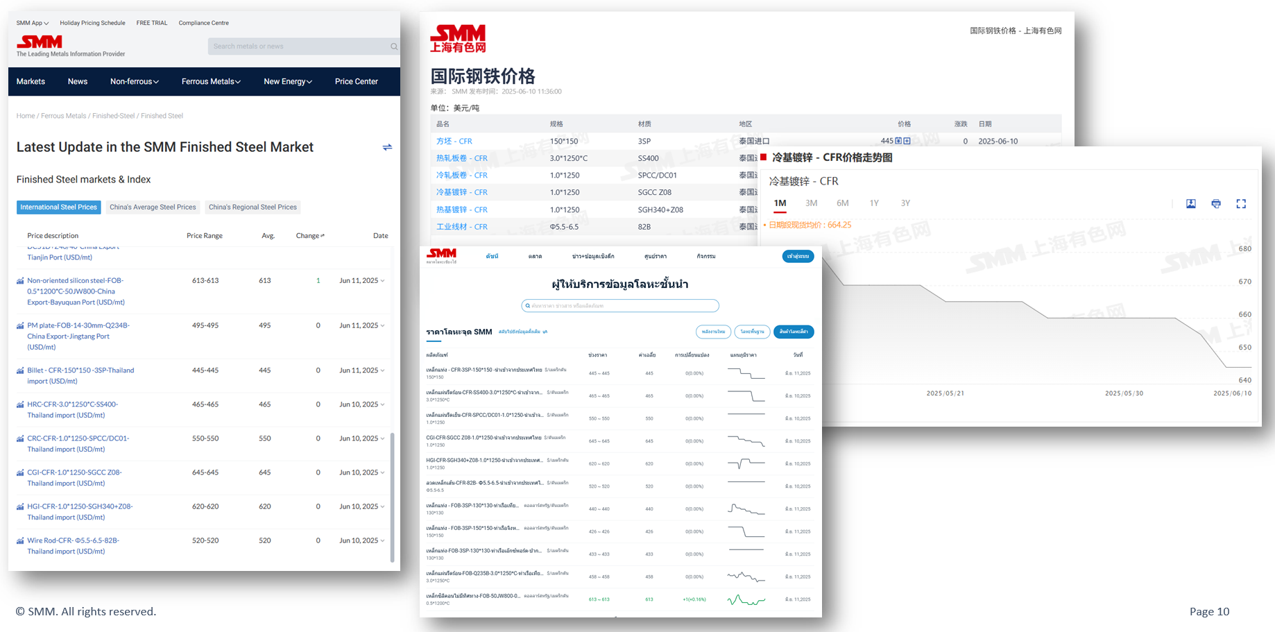Click the sort icon next to the Change column
Viewport: 1275px width, 632px height.
coord(323,236)
